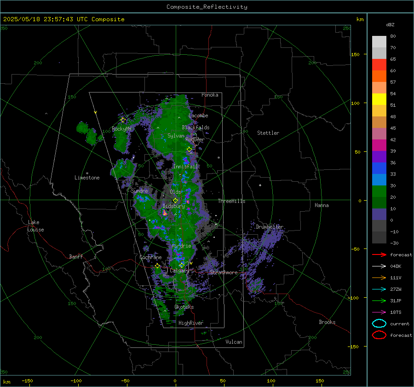Viewport: 414px width, 387px height.
Task: Select the purple 36–39 dBZ color swatch
Action: (379, 157)
